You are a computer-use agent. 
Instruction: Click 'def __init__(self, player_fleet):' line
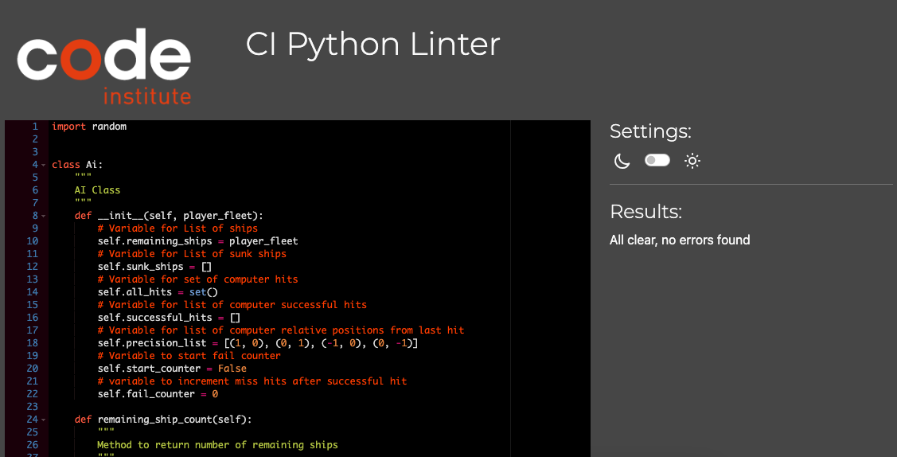(169, 216)
